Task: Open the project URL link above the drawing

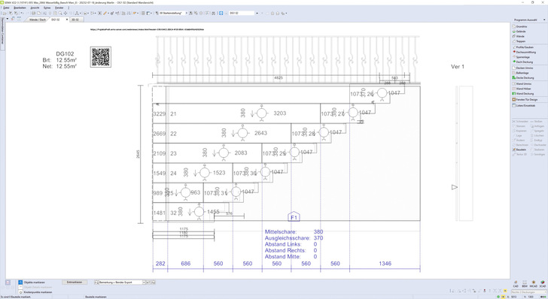Action: pos(147,29)
